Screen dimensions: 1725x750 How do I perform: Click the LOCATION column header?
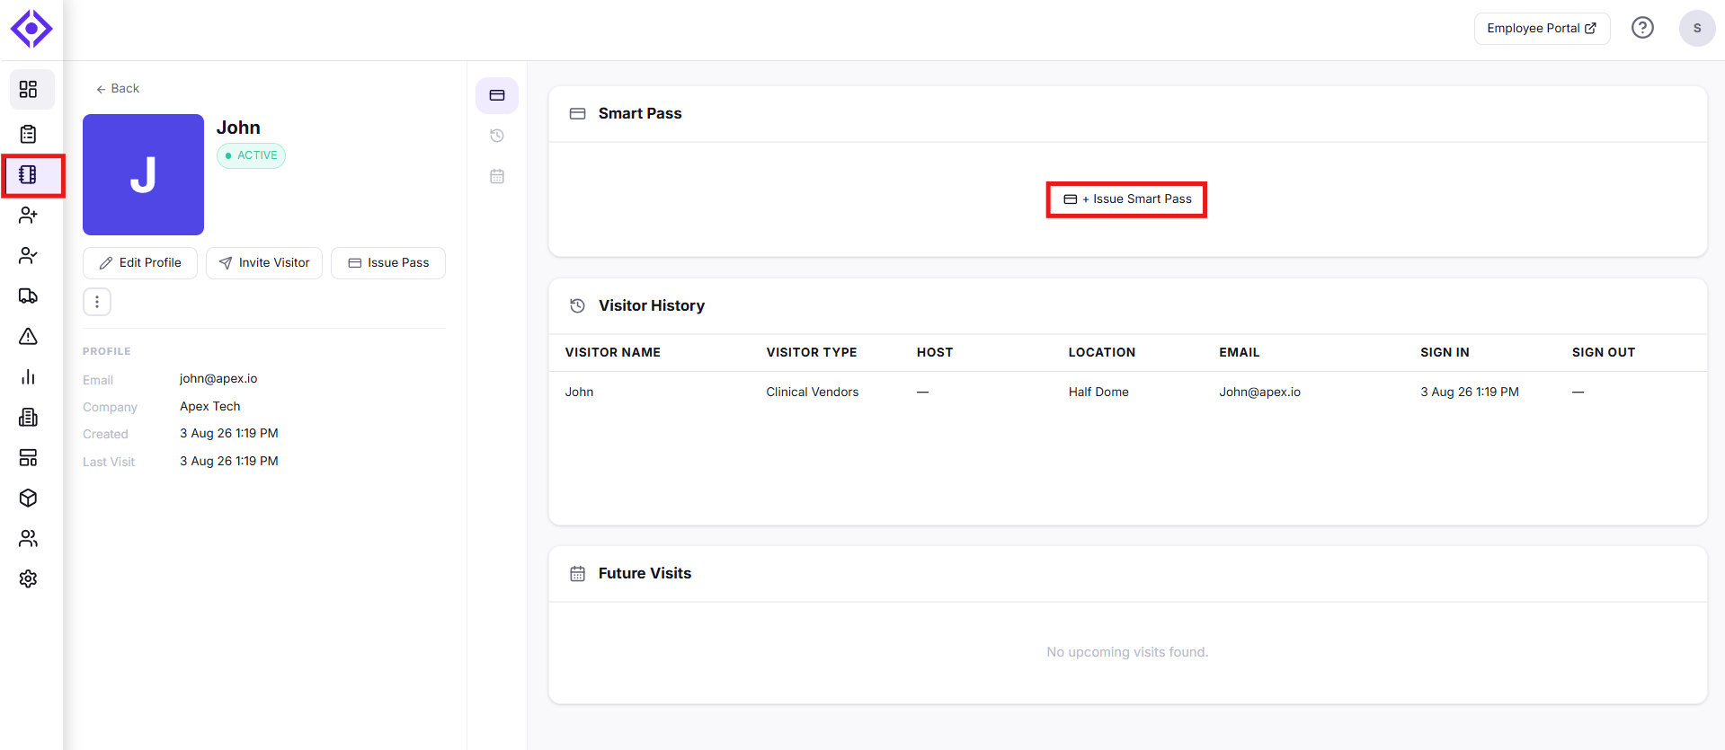tap(1102, 353)
